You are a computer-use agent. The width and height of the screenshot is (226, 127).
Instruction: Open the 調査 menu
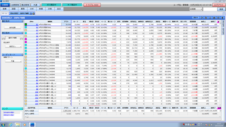pyautogui.click(x=13, y=9)
